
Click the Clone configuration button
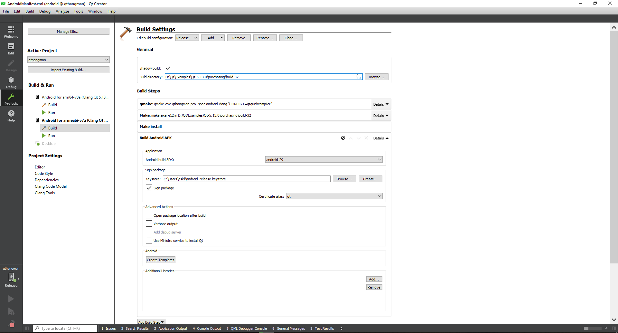(x=291, y=38)
